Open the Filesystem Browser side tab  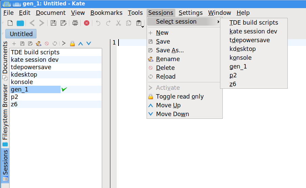[x=5, y=115]
